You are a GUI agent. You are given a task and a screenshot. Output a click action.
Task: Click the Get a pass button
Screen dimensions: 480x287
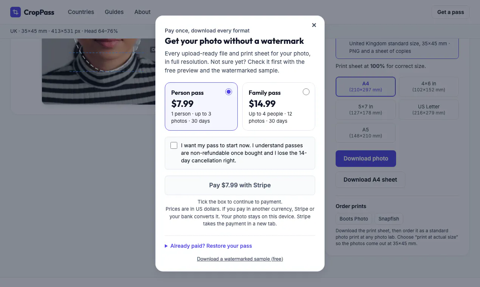451,12
